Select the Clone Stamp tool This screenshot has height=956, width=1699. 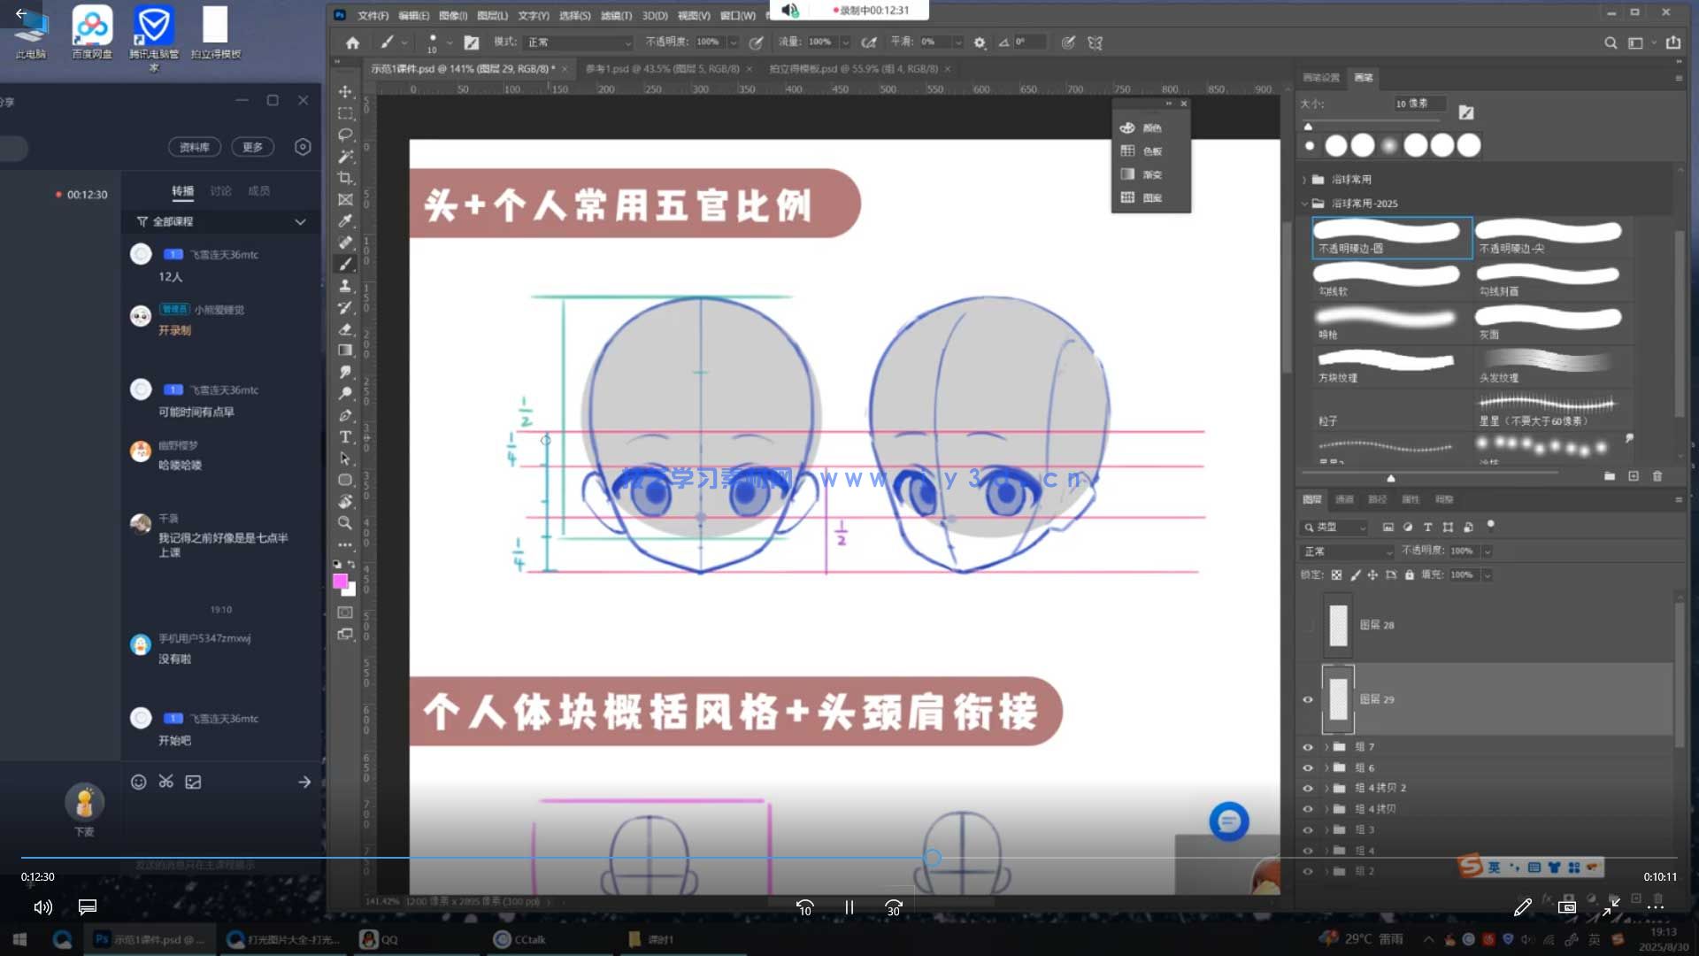click(345, 286)
